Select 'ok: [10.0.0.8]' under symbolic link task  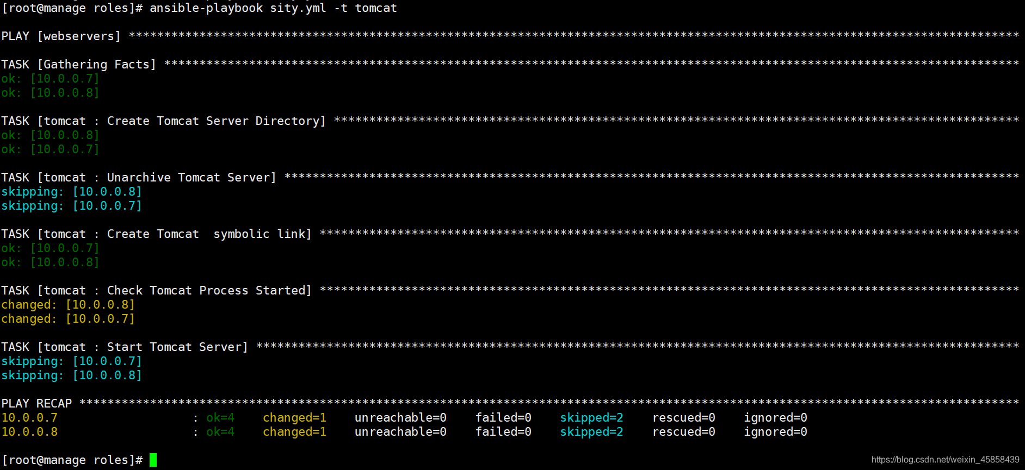pos(50,262)
